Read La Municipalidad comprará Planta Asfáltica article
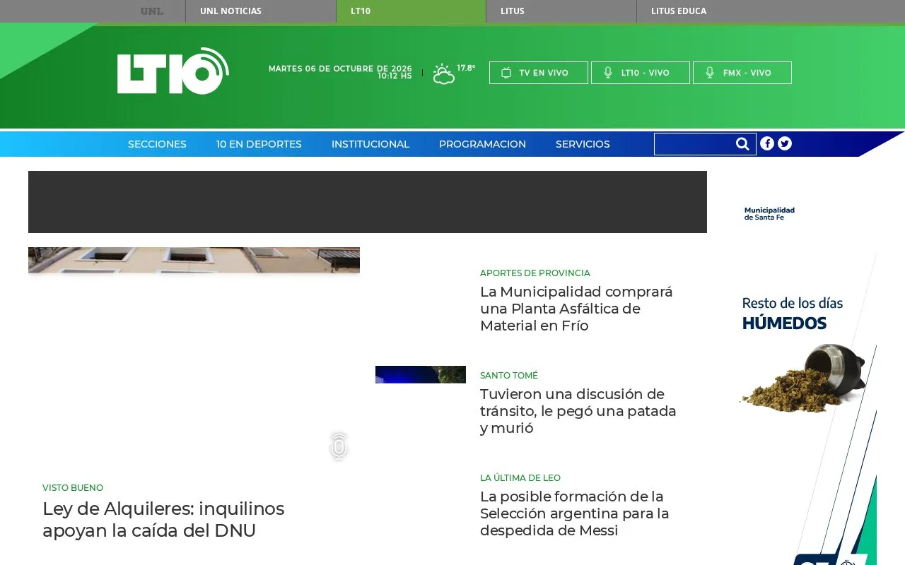Screen dimensions: 905x565 576,309
